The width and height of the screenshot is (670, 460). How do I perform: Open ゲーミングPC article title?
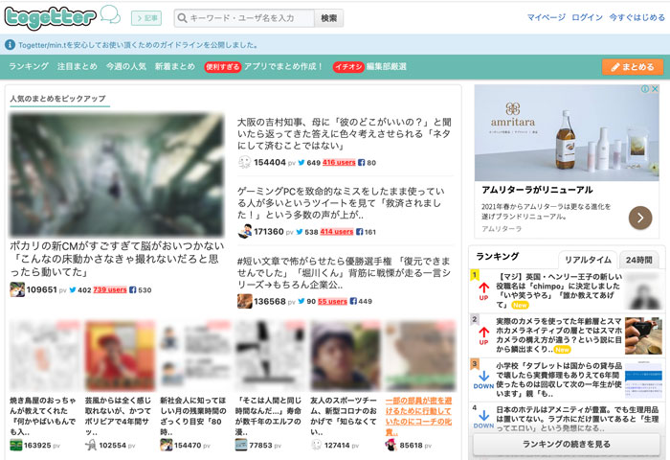click(341, 203)
